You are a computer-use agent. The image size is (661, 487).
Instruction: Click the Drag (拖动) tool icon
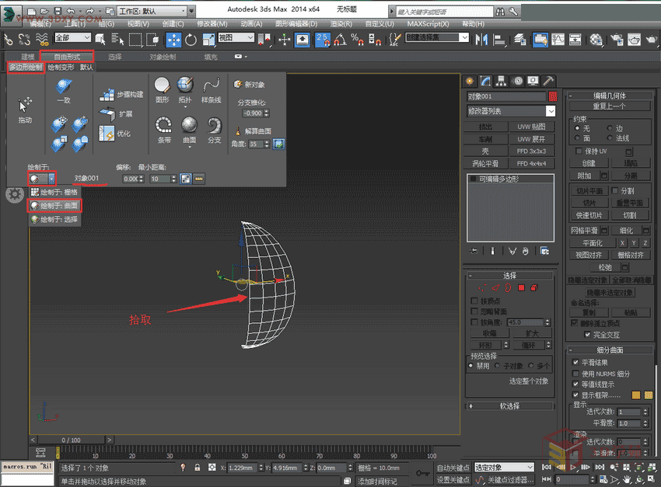click(x=25, y=104)
